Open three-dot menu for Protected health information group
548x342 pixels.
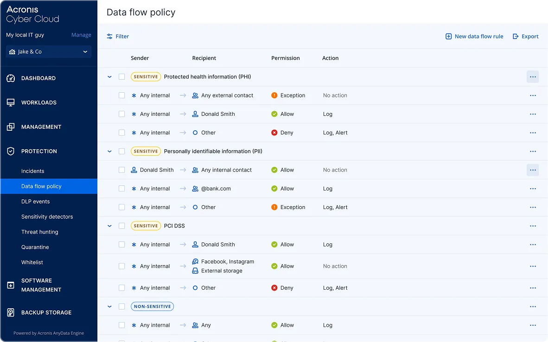(x=533, y=77)
